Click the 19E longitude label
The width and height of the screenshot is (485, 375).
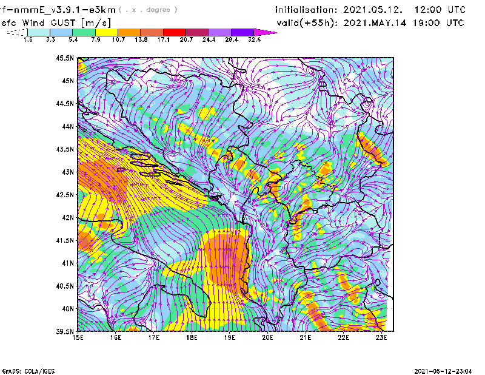pos(230,337)
